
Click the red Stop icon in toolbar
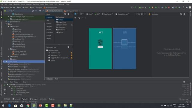[169, 7]
